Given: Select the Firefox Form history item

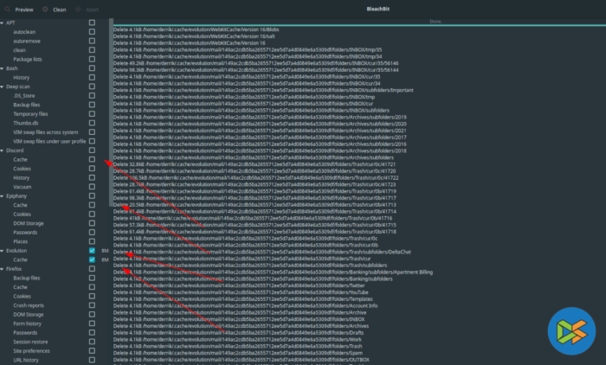Looking at the screenshot, I should pyautogui.click(x=27, y=323).
